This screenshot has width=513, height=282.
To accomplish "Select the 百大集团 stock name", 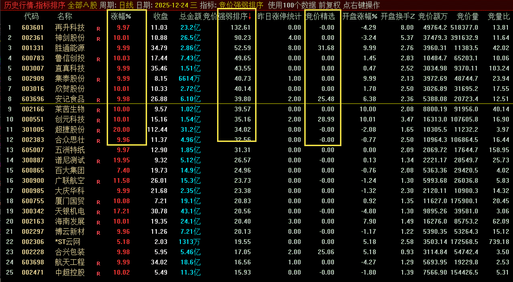I will point(70,170).
